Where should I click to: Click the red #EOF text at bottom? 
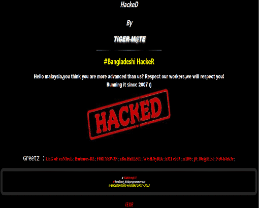click(x=129, y=204)
